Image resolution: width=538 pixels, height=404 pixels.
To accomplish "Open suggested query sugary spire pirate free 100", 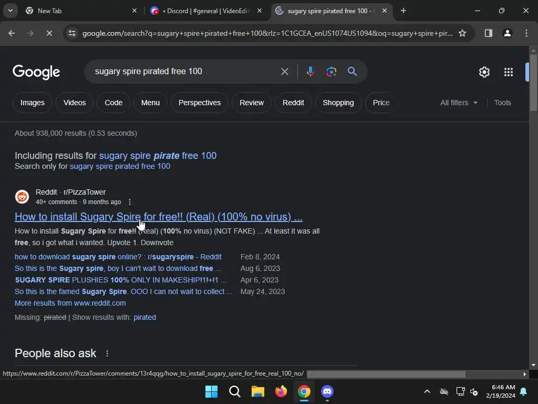I will coord(158,156).
